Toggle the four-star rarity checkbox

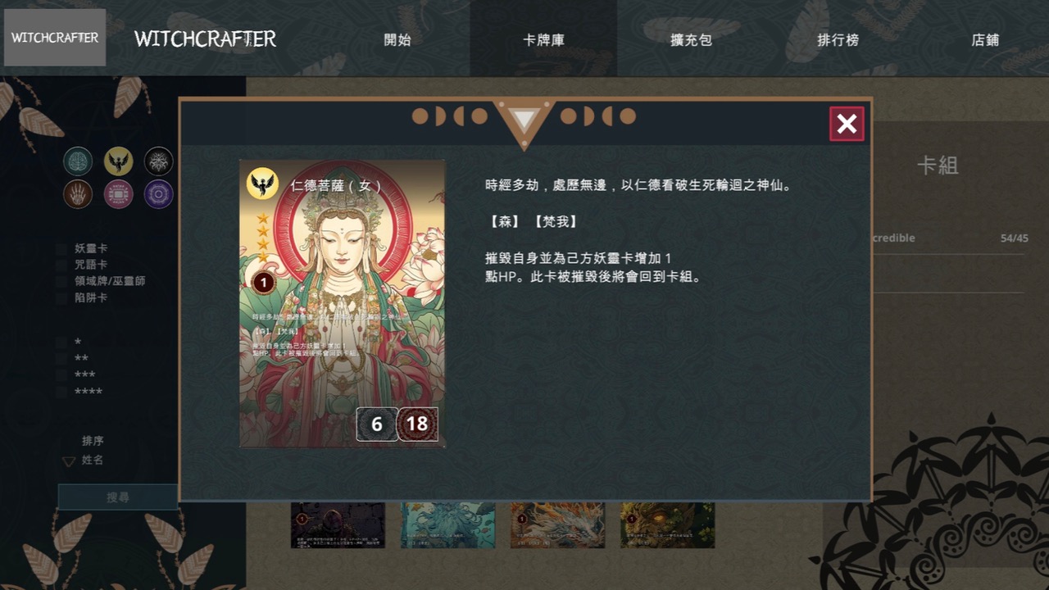61,392
